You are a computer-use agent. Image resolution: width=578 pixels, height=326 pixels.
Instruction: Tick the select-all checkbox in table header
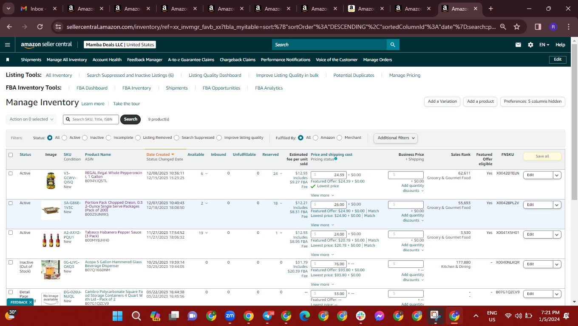pos(11,155)
